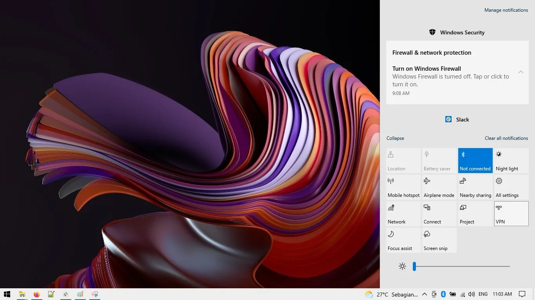Turn on Focus assist

click(x=403, y=240)
